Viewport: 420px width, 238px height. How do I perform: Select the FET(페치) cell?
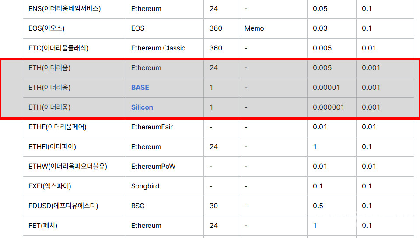[43, 226]
